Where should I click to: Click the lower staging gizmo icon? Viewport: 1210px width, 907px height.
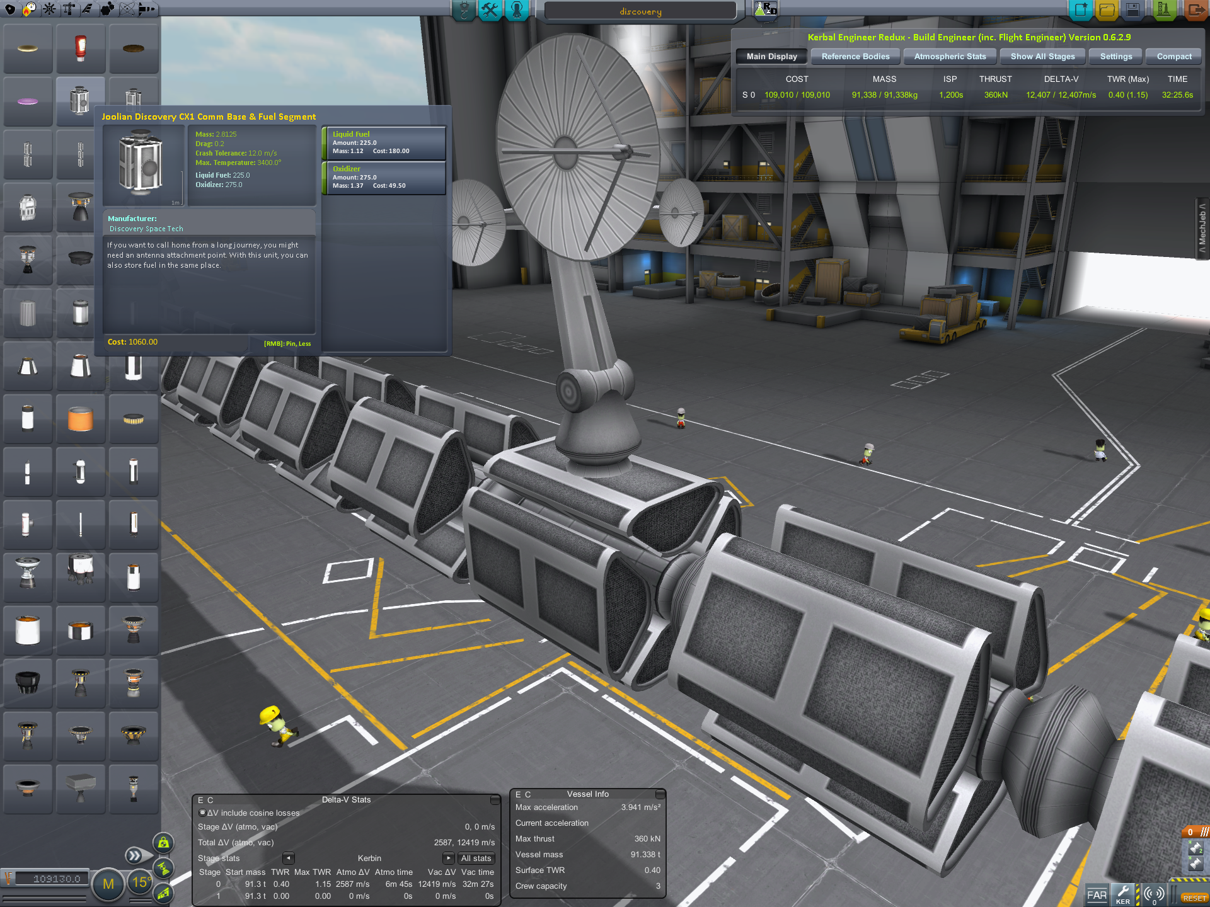1196,864
